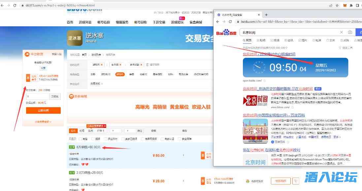This screenshot has width=362, height=191.
Task: Open a new tab in Baidu window
Action: [266, 15]
